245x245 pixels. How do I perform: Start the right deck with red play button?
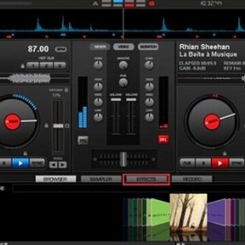[220, 163]
